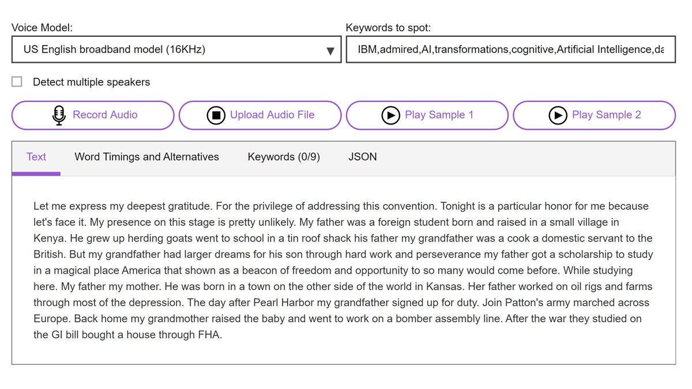View results in the JSON tab

coord(362,157)
